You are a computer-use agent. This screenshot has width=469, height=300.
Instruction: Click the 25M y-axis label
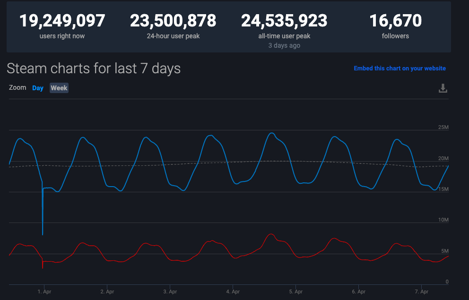[x=443, y=127]
